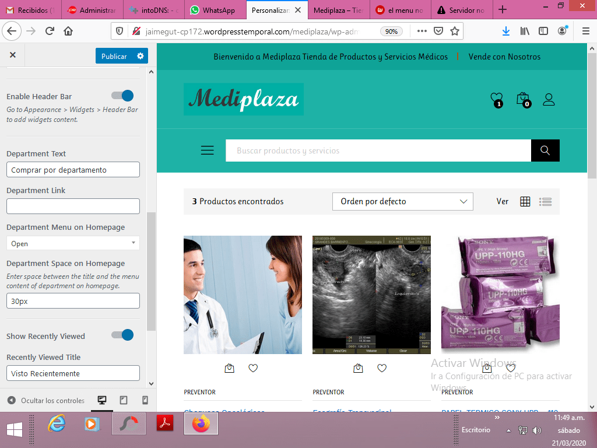
Task: Add first product to cart icon
Action: 229,368
